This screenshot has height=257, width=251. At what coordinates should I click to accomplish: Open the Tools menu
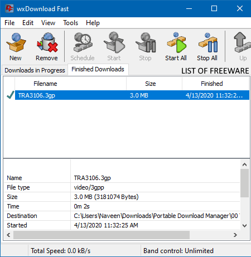click(x=70, y=23)
